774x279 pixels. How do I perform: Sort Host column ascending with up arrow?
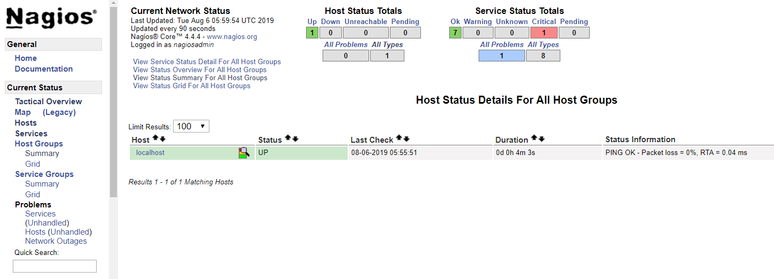[x=155, y=138]
